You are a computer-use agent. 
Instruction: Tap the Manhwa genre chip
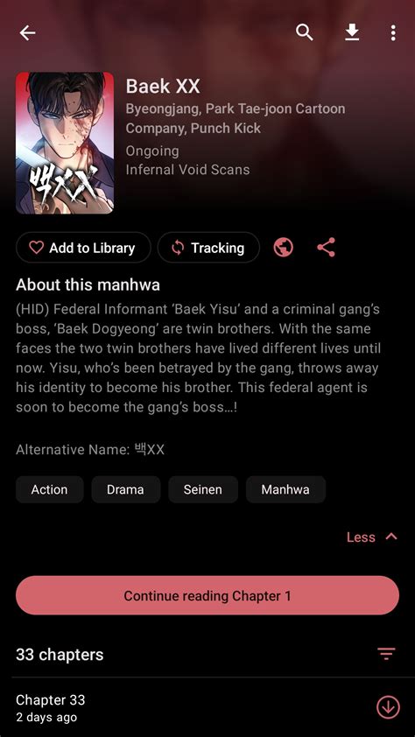285,489
